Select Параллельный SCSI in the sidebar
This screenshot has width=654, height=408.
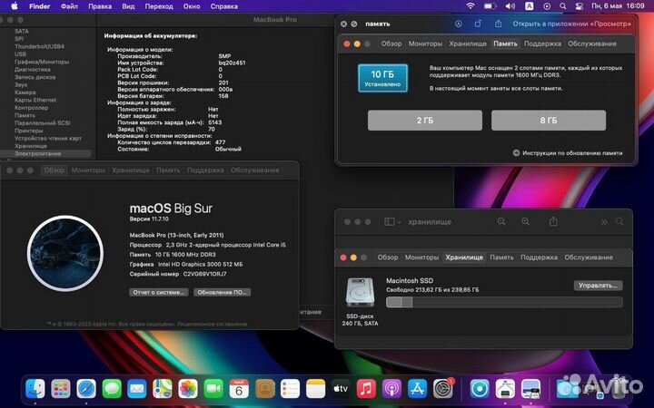(x=42, y=122)
